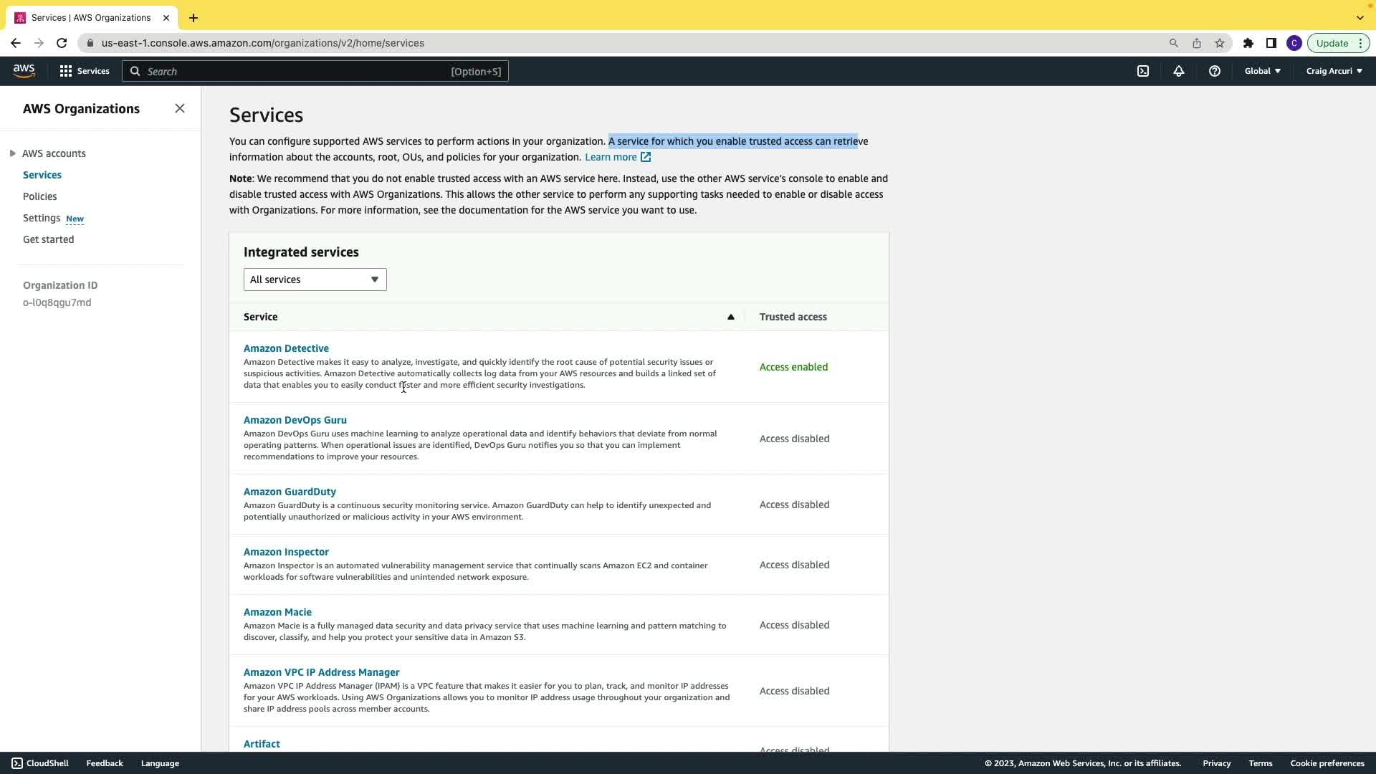Open the Services grid menu
The image size is (1376, 774).
pyautogui.click(x=85, y=71)
